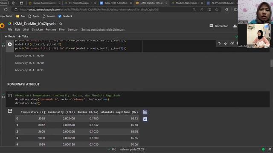Switch to Safila_1047_A_LKM6 document tab

click(x=116, y=3)
